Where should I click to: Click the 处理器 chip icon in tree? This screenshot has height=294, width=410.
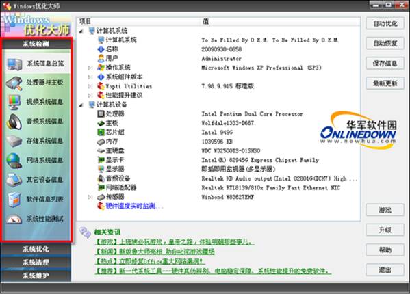pyautogui.click(x=101, y=114)
